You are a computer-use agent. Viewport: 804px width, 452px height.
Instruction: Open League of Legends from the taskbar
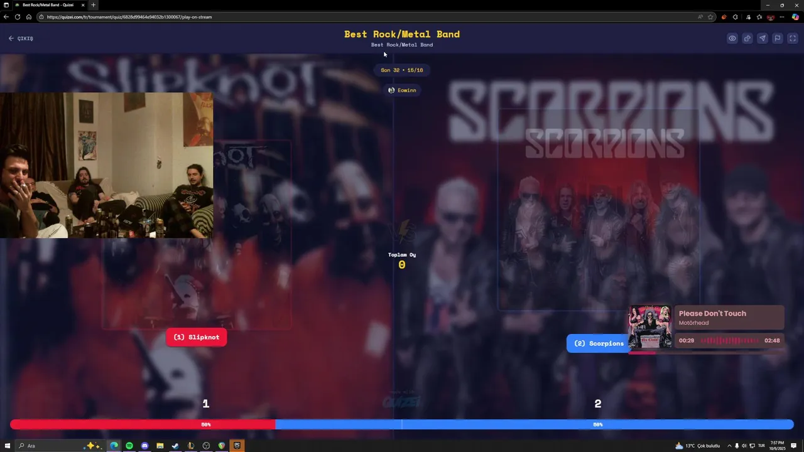190,446
